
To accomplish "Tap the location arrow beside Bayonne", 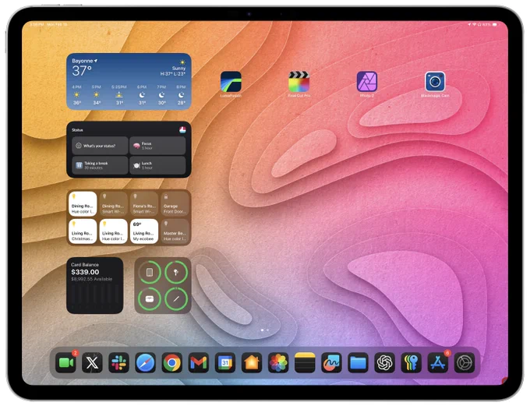I will [x=96, y=61].
